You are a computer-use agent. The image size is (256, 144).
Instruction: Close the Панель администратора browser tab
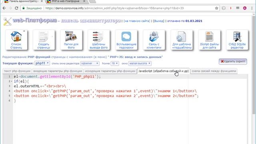(42, 1)
